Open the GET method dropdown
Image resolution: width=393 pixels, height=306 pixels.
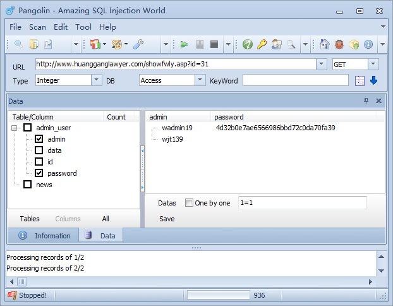pyautogui.click(x=373, y=64)
